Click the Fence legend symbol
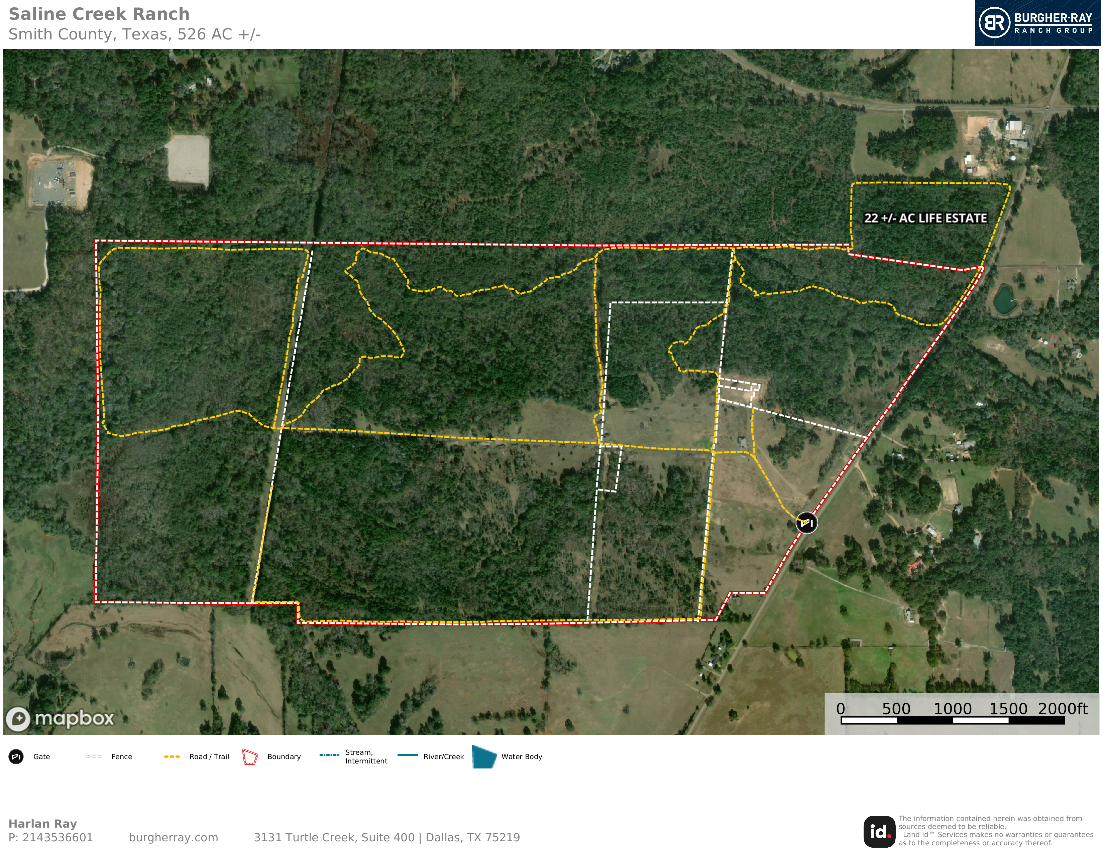This screenshot has height=852, width=1103. [94, 756]
